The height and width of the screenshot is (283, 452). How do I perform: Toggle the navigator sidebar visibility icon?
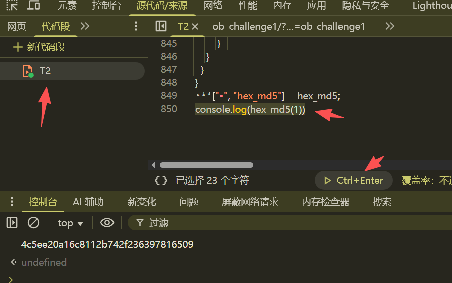(x=161, y=26)
